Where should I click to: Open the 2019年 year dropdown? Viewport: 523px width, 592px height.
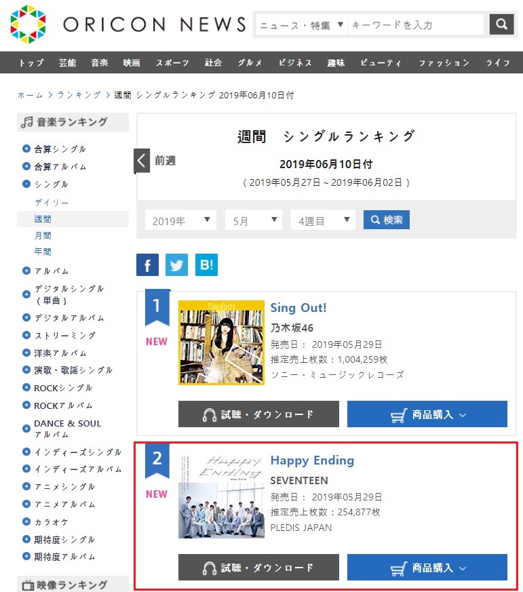pyautogui.click(x=180, y=220)
